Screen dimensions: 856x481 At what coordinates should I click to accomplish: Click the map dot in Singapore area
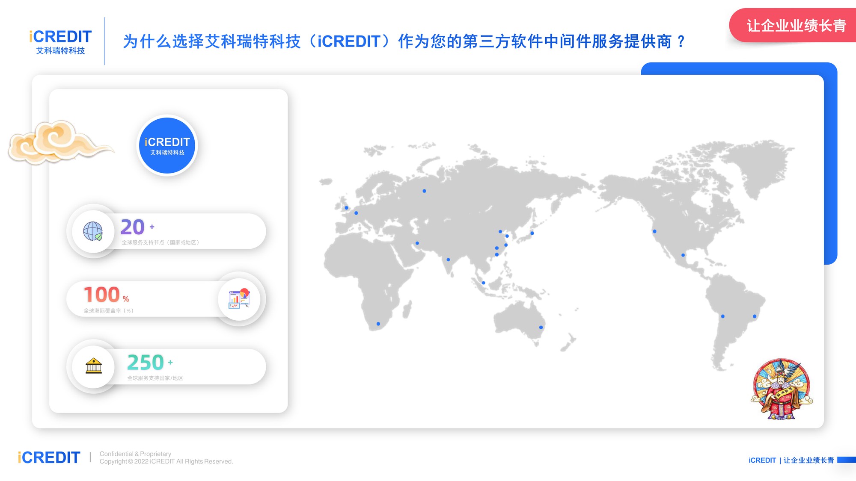coord(483,283)
